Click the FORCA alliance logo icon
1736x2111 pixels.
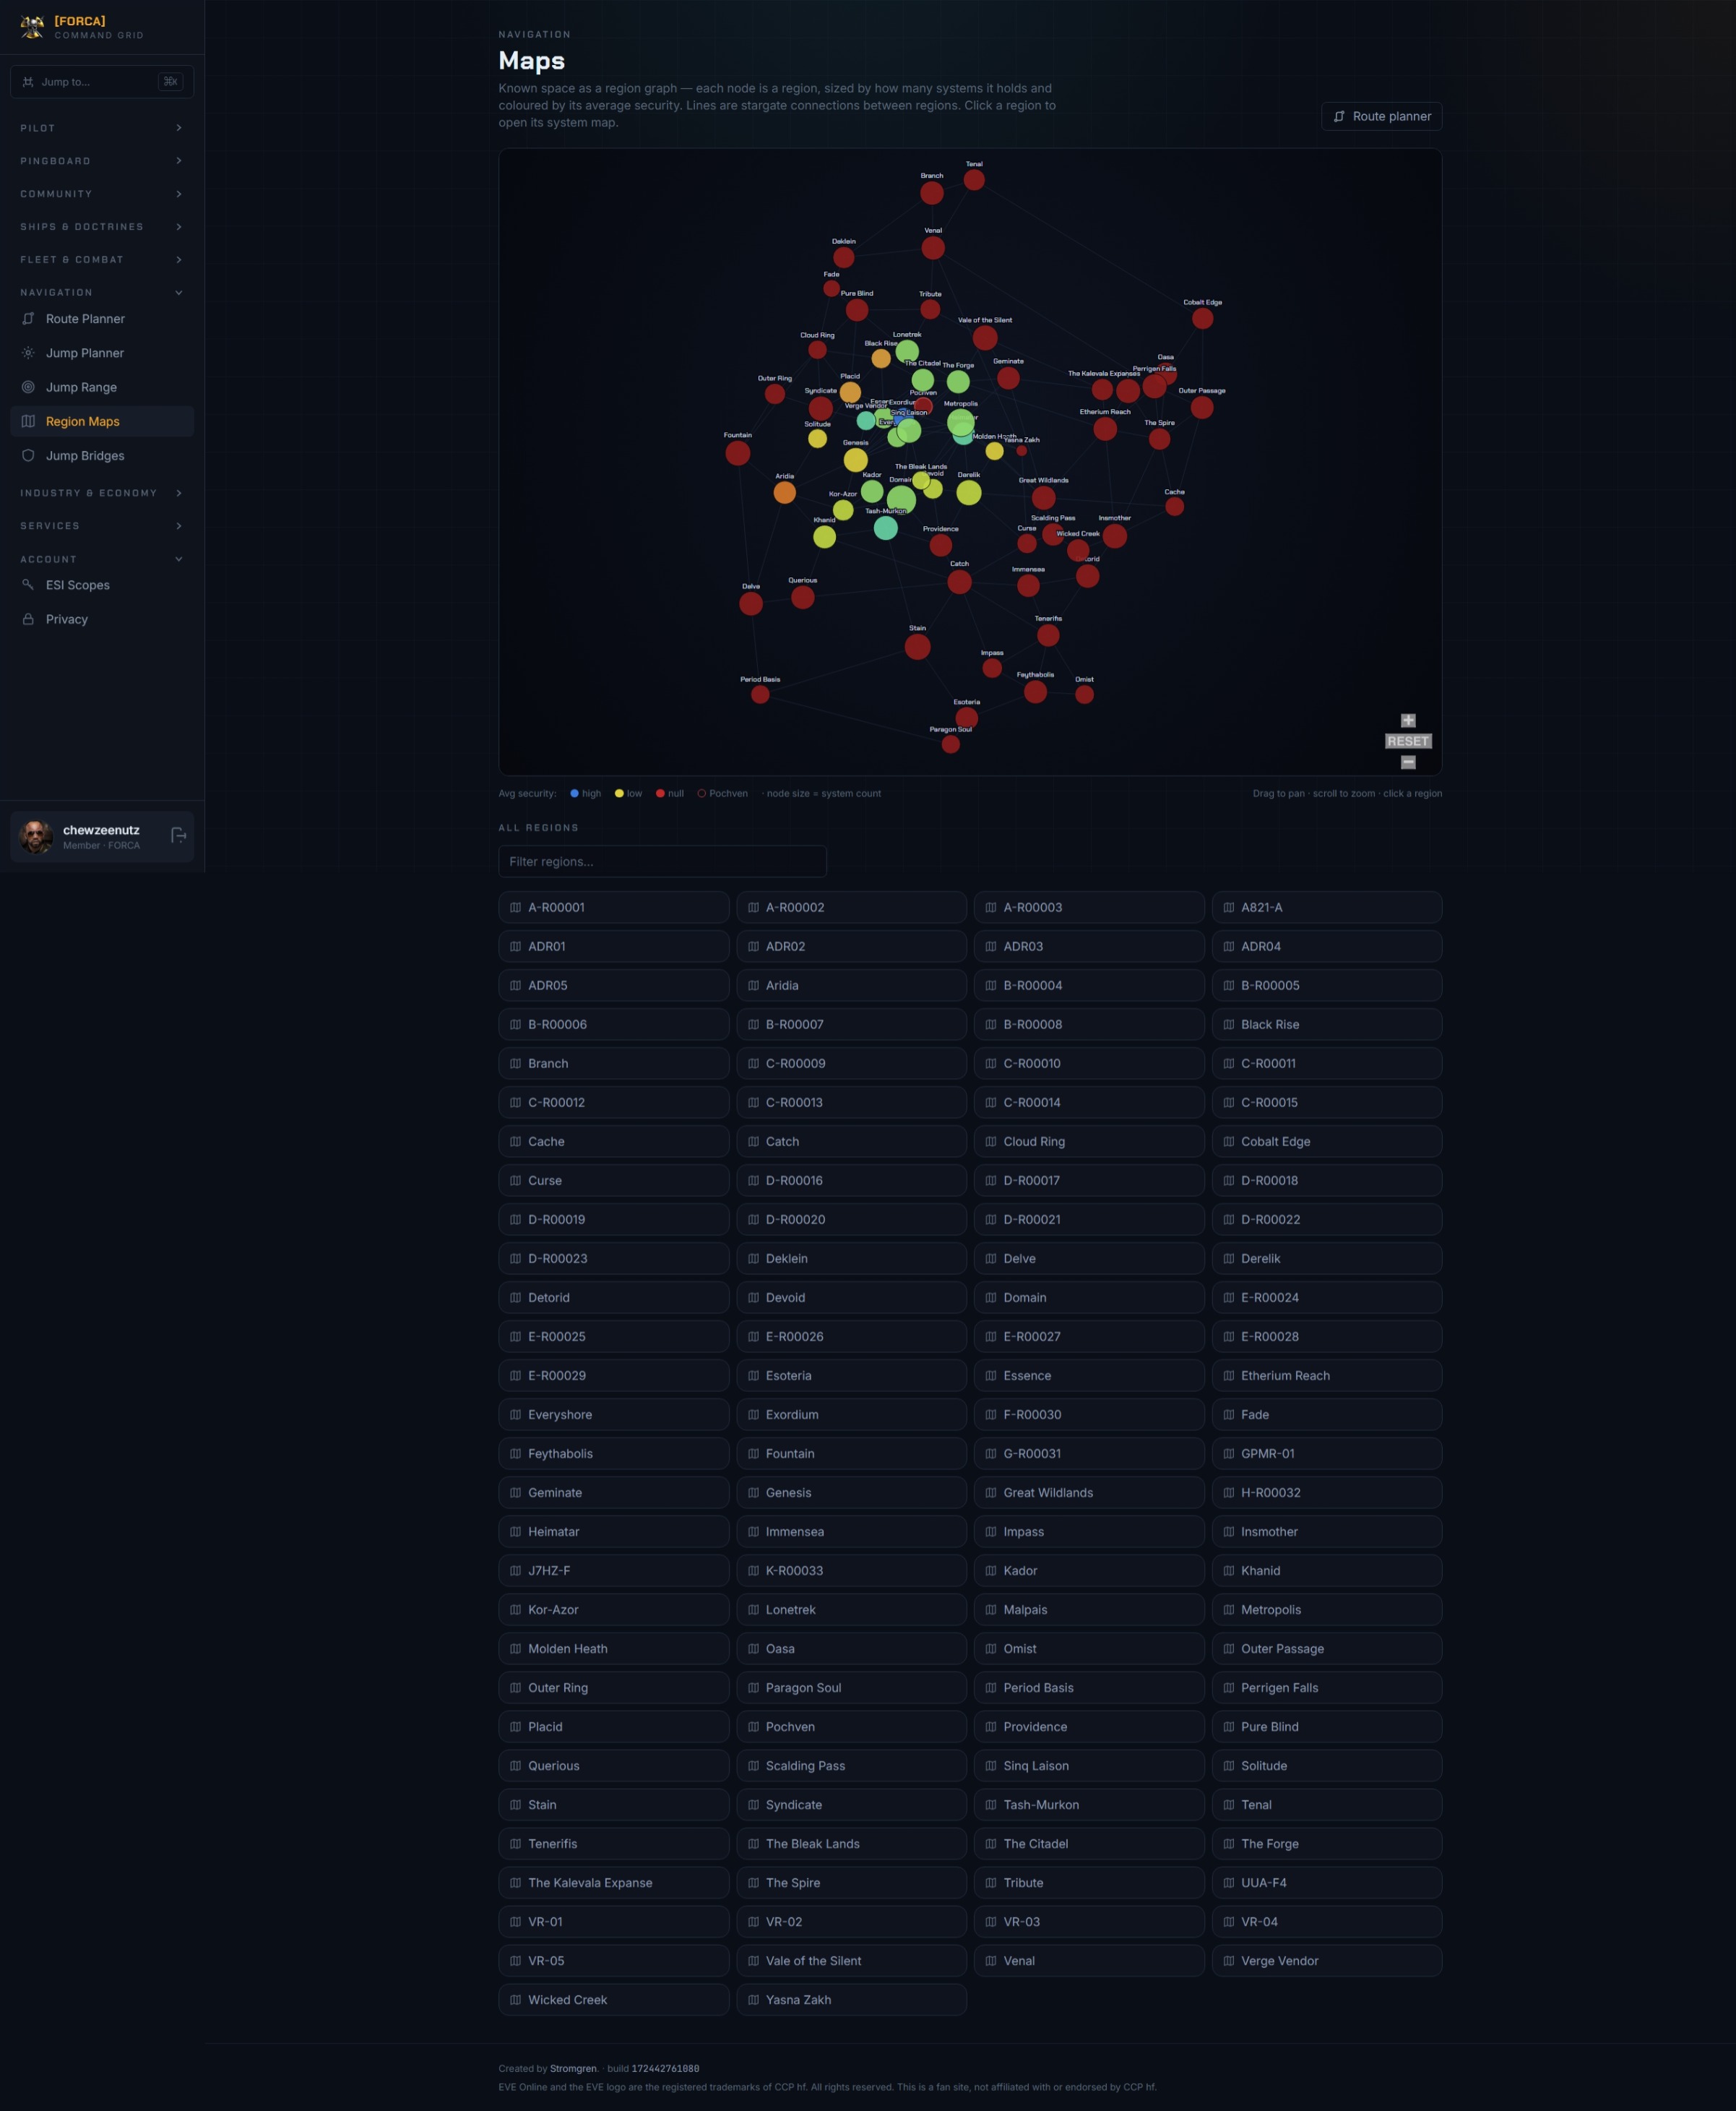[32, 27]
